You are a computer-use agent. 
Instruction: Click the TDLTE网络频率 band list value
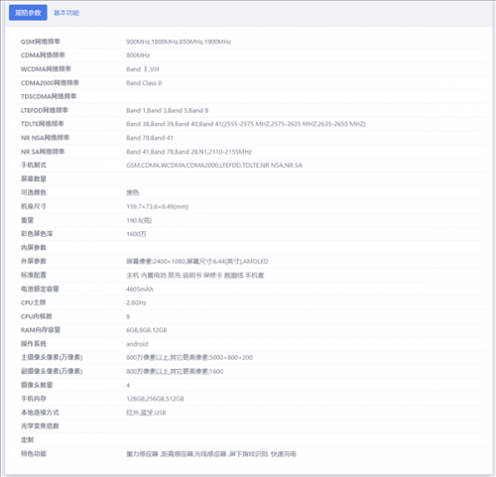[x=246, y=124]
